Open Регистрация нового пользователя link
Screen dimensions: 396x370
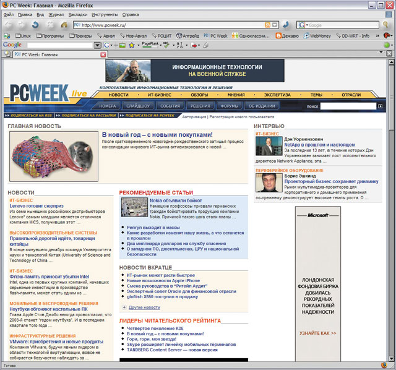point(241,117)
